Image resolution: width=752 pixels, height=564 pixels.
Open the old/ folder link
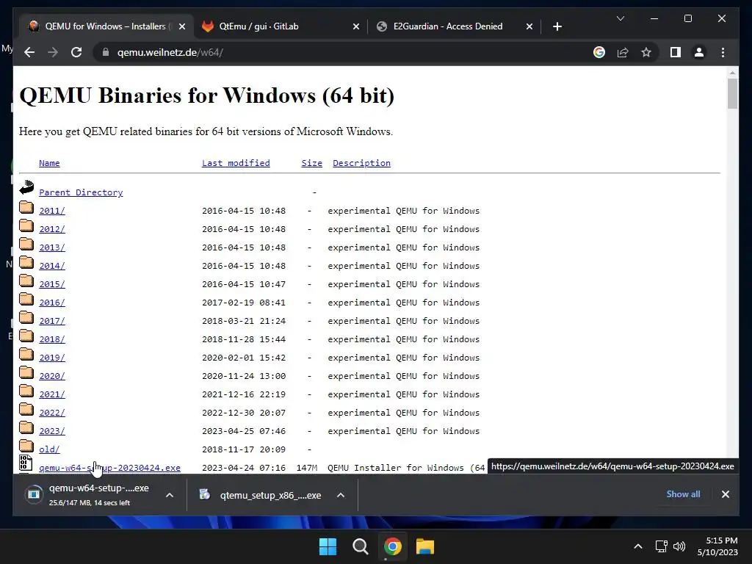tap(49, 449)
